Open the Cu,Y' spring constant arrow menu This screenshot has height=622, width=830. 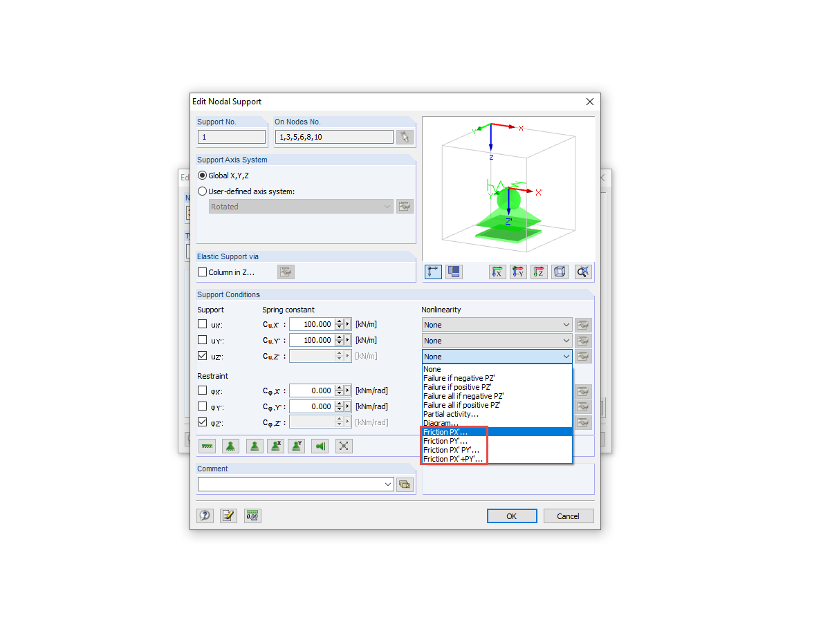click(x=348, y=340)
